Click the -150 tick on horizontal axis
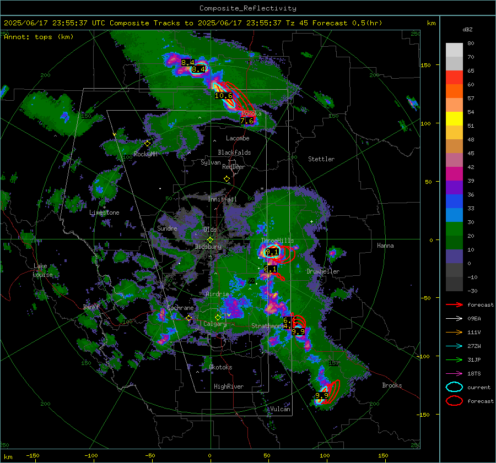This screenshot has width=496, height=463. coord(33,455)
